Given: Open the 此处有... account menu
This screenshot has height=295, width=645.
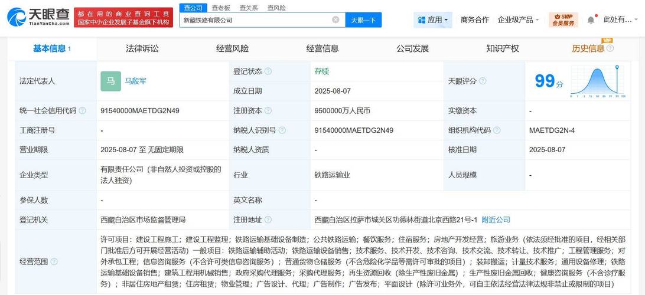Looking at the screenshot, I should [x=620, y=19].
